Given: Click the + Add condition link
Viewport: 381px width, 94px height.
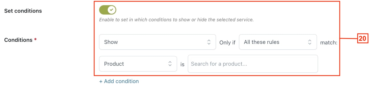Looking at the screenshot, I should pos(119,81).
